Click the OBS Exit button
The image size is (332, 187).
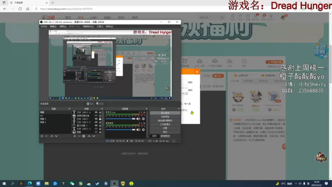[165, 132]
